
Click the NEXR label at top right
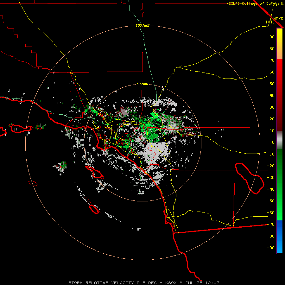(278, 19)
